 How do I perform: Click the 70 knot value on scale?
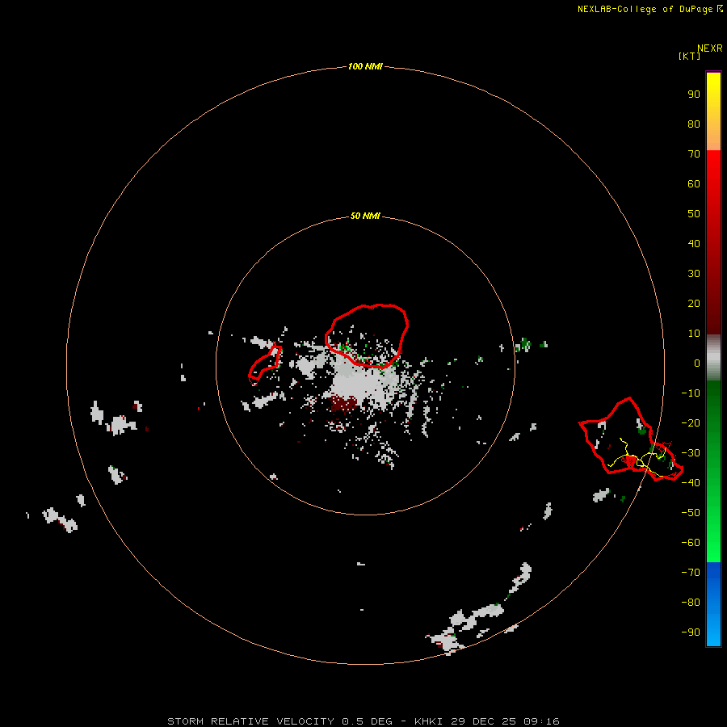tap(694, 154)
